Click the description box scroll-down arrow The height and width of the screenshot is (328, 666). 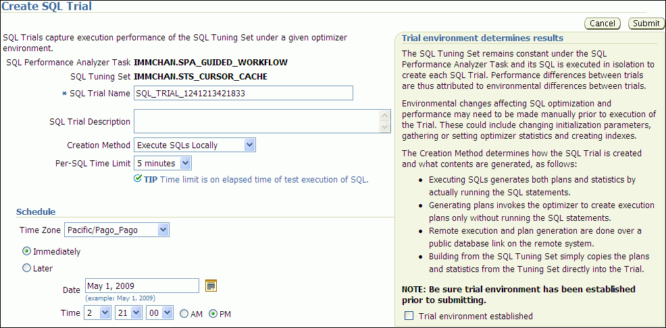coord(387,128)
